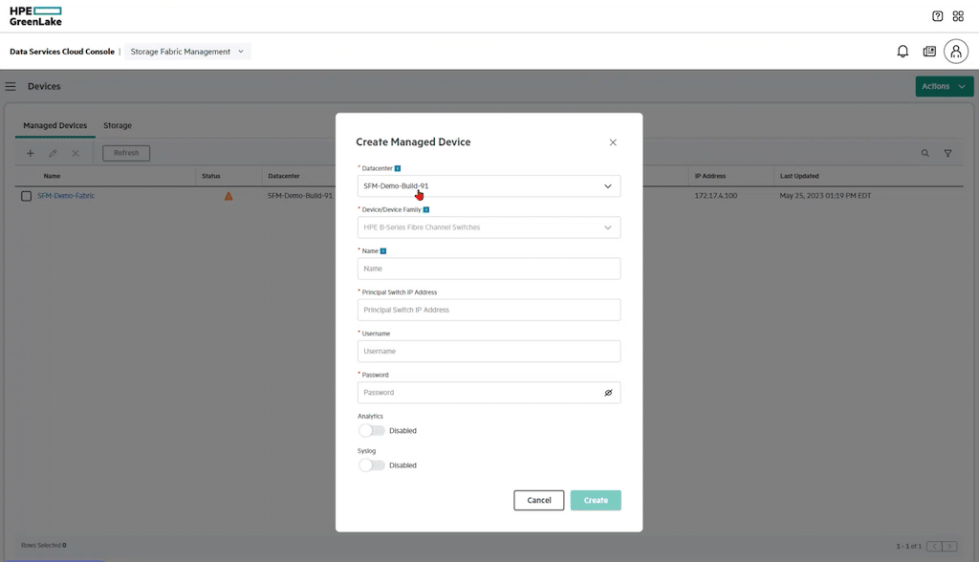Click the delete X toolbar icon

click(76, 153)
